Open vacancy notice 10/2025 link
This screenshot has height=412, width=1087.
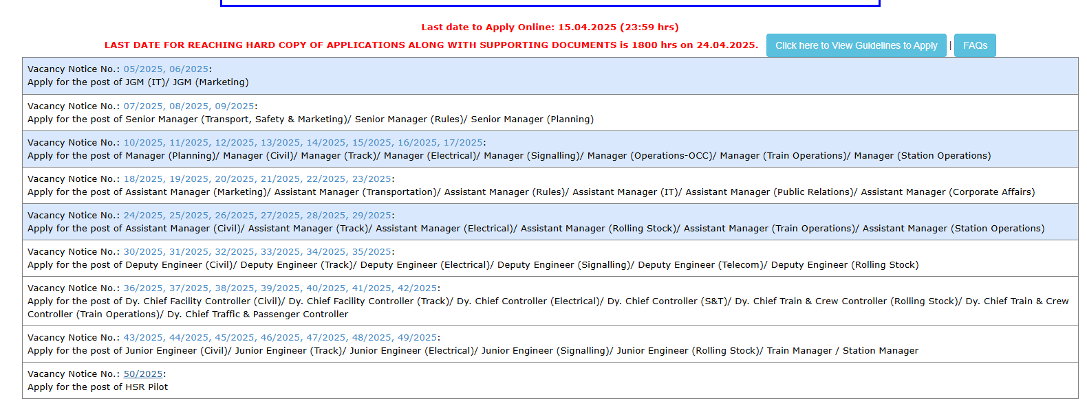coord(143,143)
